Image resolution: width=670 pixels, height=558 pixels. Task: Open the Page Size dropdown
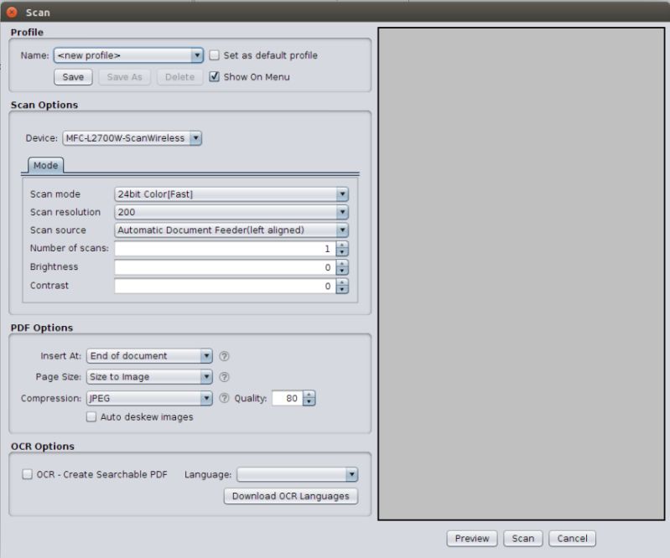click(x=149, y=377)
